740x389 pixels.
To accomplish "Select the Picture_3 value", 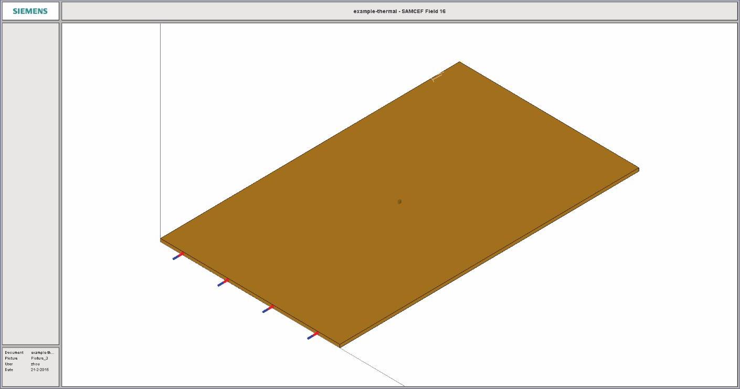I will pyautogui.click(x=39, y=358).
